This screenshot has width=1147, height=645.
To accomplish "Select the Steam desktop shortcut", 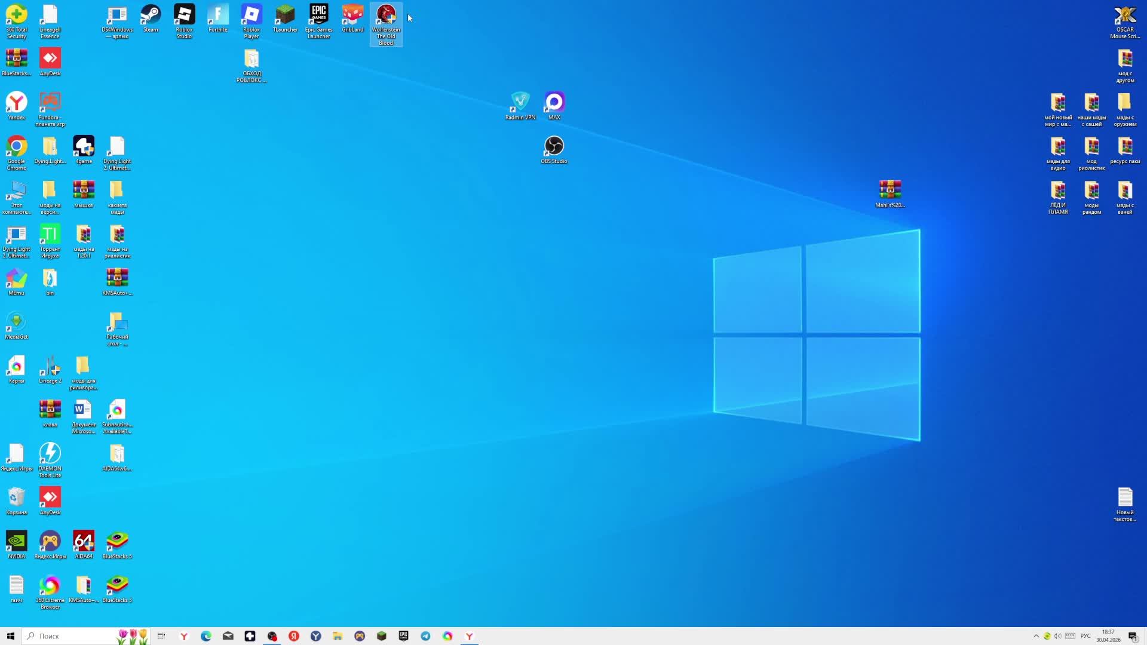I will tap(151, 15).
